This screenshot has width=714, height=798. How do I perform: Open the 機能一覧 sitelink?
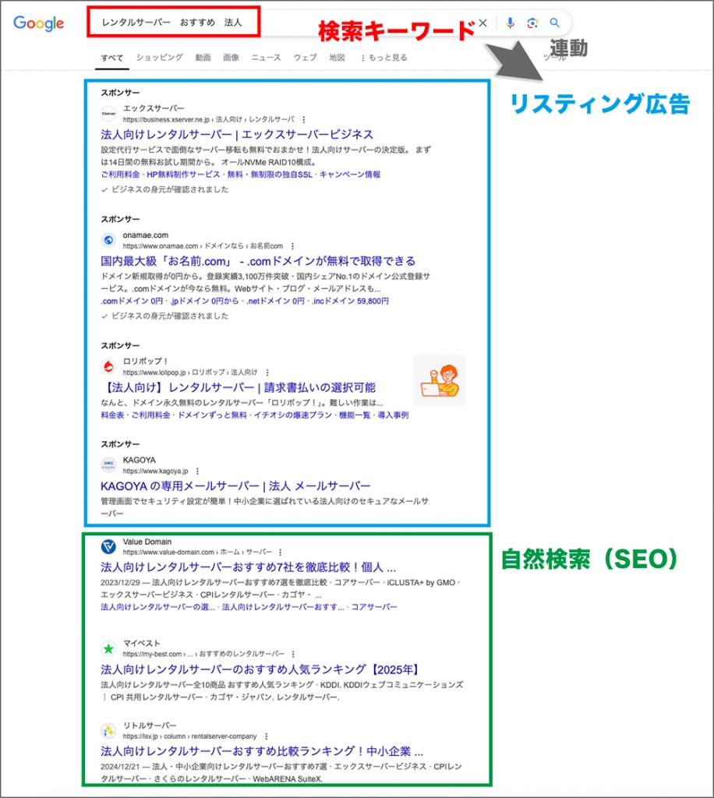click(355, 415)
